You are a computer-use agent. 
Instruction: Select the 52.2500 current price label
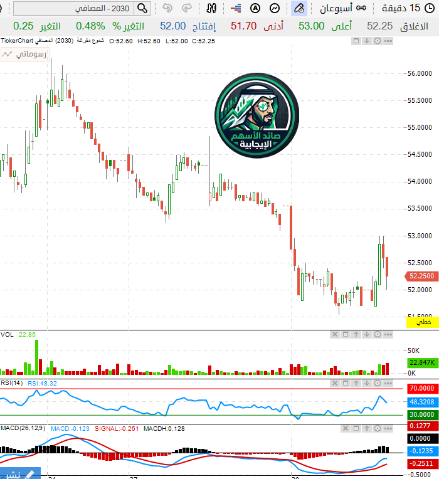[421, 276]
